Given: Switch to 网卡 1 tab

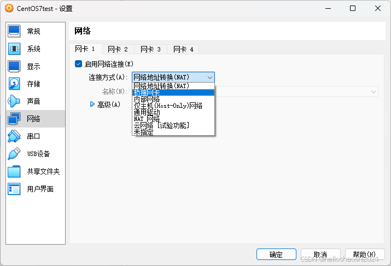Looking at the screenshot, I should pyautogui.click(x=85, y=49).
